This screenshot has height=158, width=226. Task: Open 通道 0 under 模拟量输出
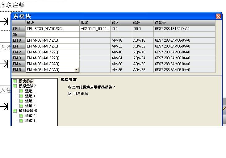(30, 115)
